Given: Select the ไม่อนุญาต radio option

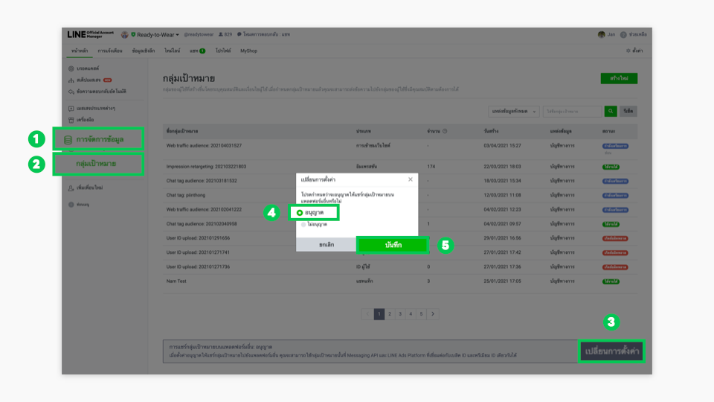Looking at the screenshot, I should (x=303, y=224).
